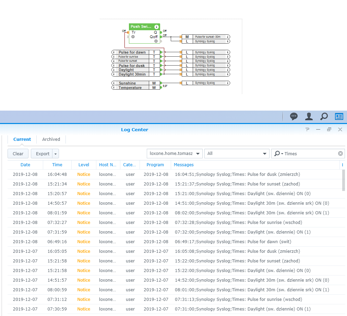Select the Current logs tab
This screenshot has width=347, height=316.
[22, 139]
